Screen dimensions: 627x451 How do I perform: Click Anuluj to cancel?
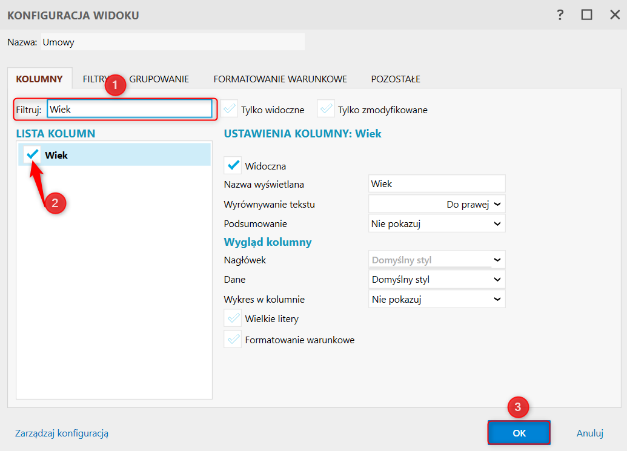coord(590,433)
